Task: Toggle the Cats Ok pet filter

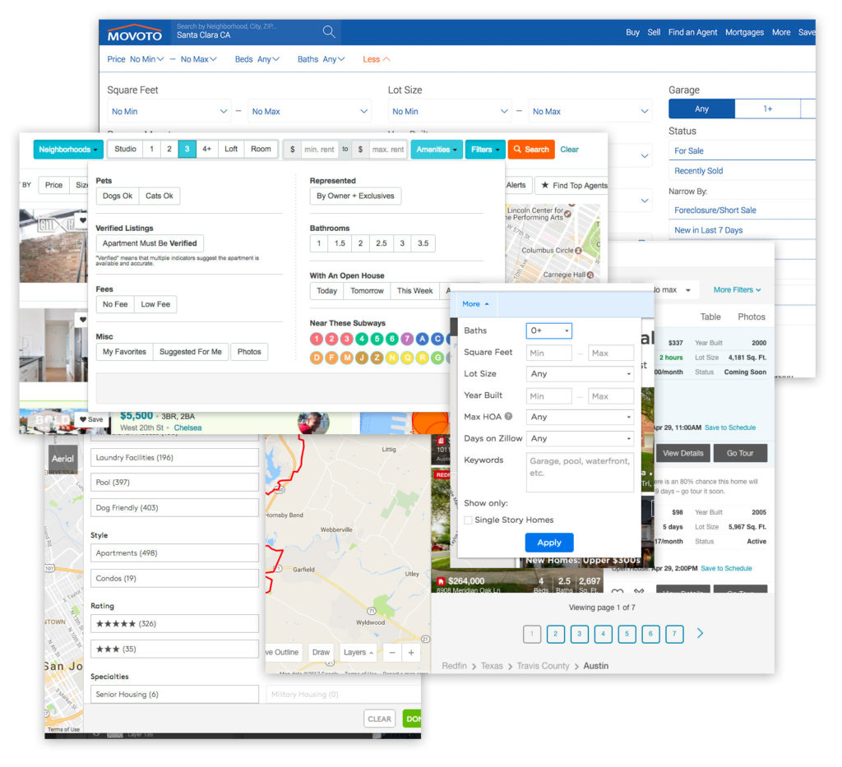Action: point(160,196)
